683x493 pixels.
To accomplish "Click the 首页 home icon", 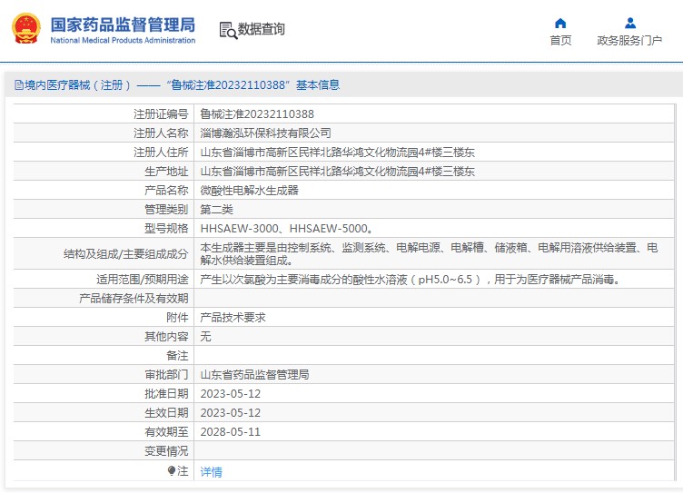I will [x=560, y=23].
